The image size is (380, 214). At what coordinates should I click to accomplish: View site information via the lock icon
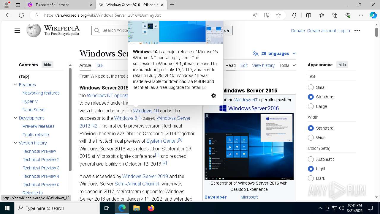pyautogui.click(x=37, y=15)
